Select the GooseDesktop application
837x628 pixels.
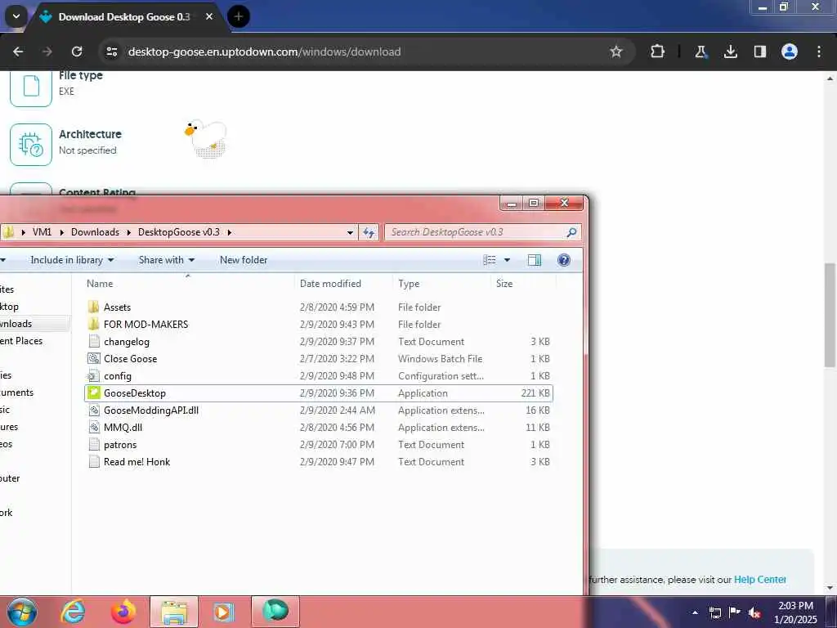pos(319,393)
